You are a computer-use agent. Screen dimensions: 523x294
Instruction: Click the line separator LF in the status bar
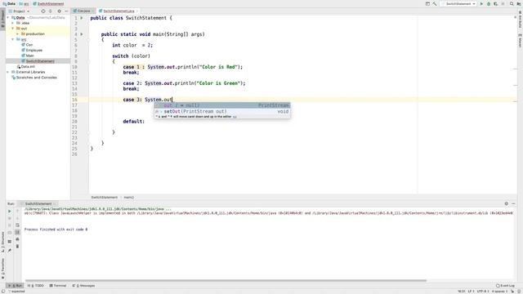pyautogui.click(x=471, y=292)
